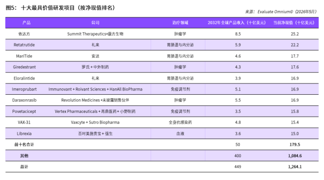Select the company cell 罗氏+中外制药

95,67
